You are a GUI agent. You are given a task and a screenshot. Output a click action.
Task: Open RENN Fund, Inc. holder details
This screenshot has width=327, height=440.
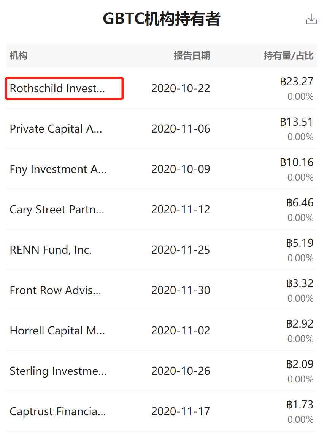click(162, 250)
